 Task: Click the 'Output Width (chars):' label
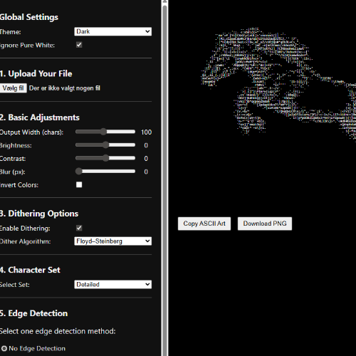pyautogui.click(x=31, y=132)
